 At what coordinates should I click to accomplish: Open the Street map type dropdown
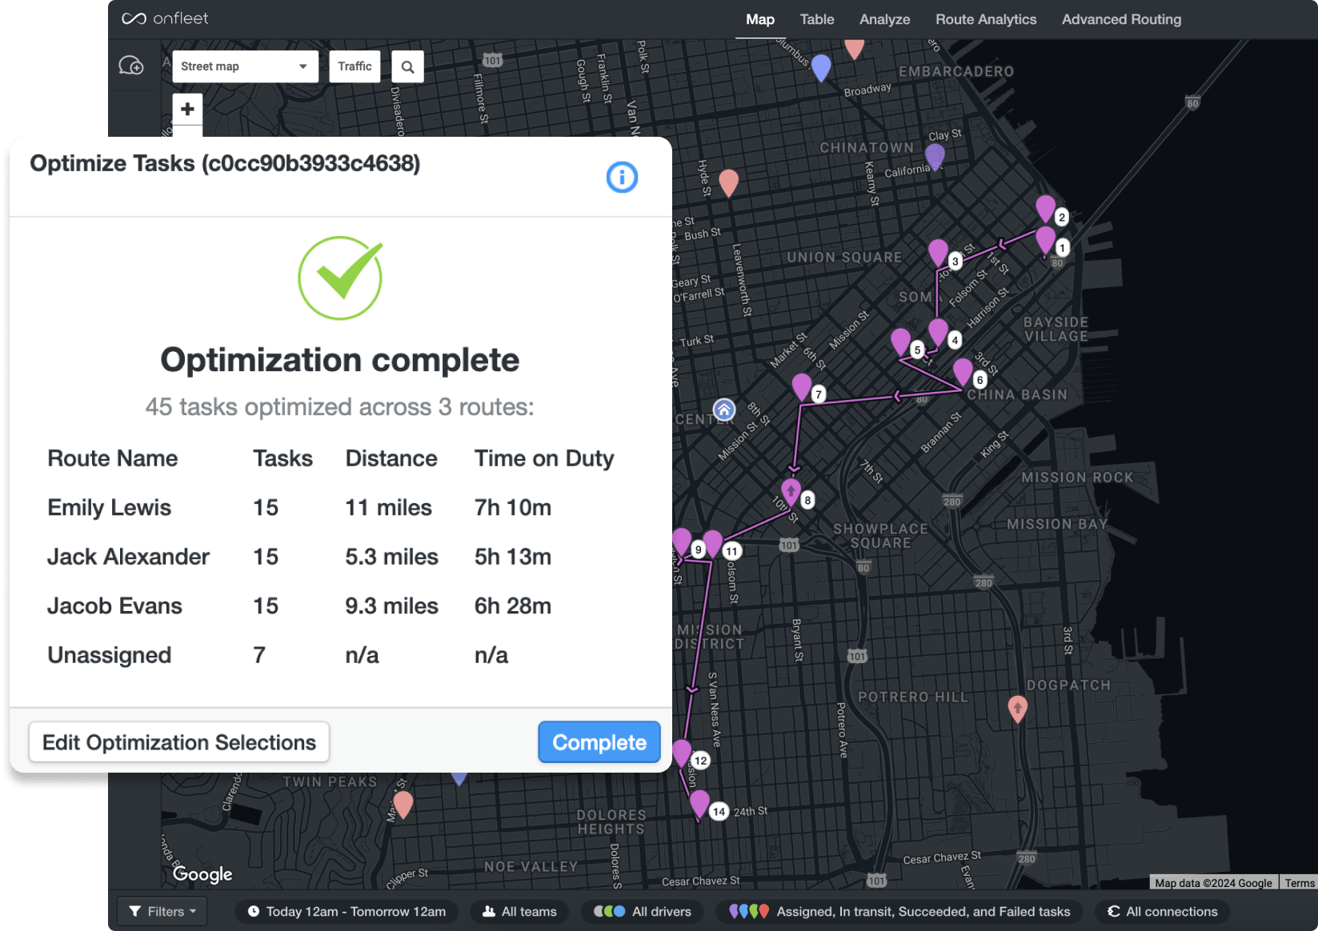244,66
